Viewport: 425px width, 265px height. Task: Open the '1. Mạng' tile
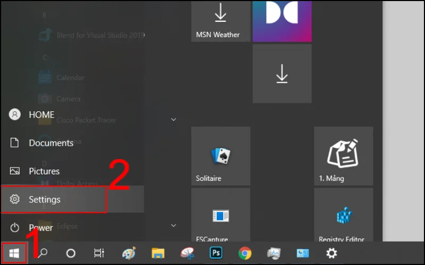pos(343,156)
